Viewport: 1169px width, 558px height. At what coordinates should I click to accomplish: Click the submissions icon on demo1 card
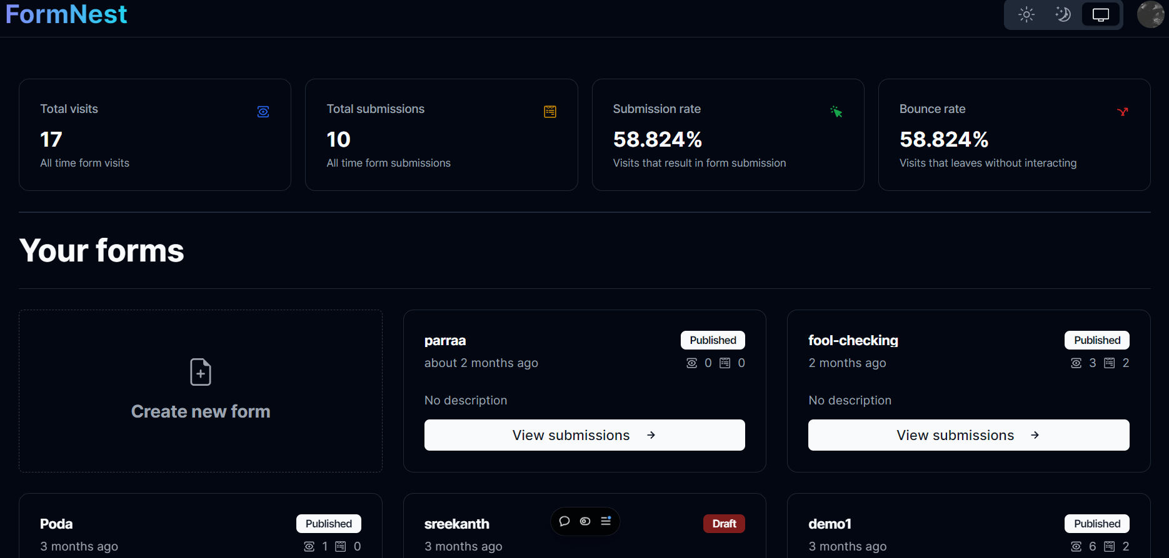point(1110,547)
